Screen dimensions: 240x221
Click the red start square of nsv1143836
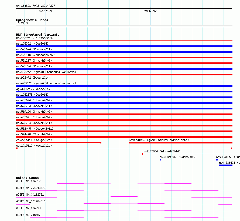(x=142, y=154)
